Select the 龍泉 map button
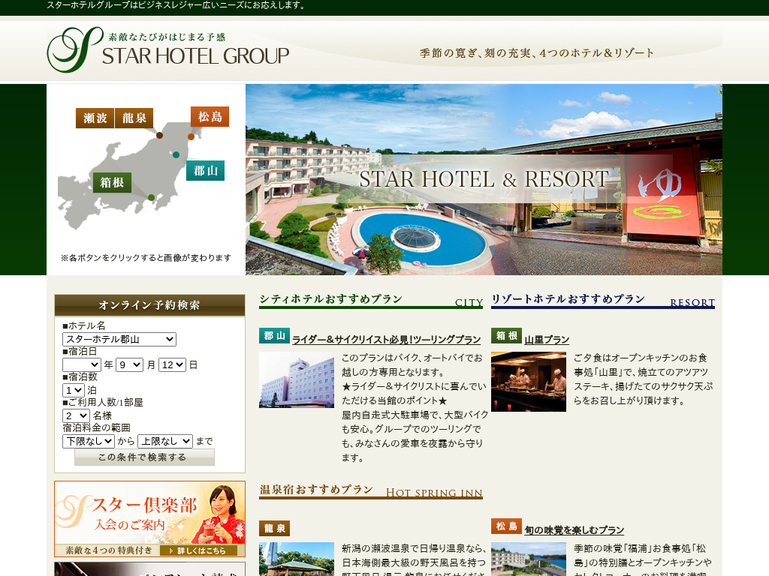The width and height of the screenshot is (769, 576). tap(134, 118)
